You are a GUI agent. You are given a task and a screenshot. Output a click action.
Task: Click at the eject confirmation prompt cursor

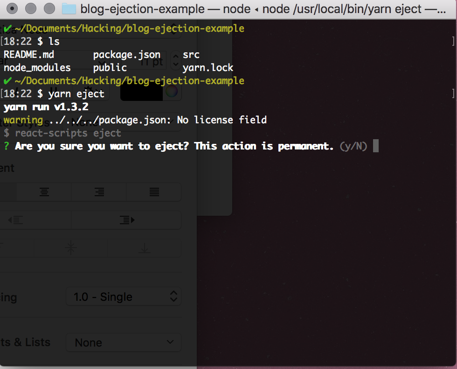[376, 146]
